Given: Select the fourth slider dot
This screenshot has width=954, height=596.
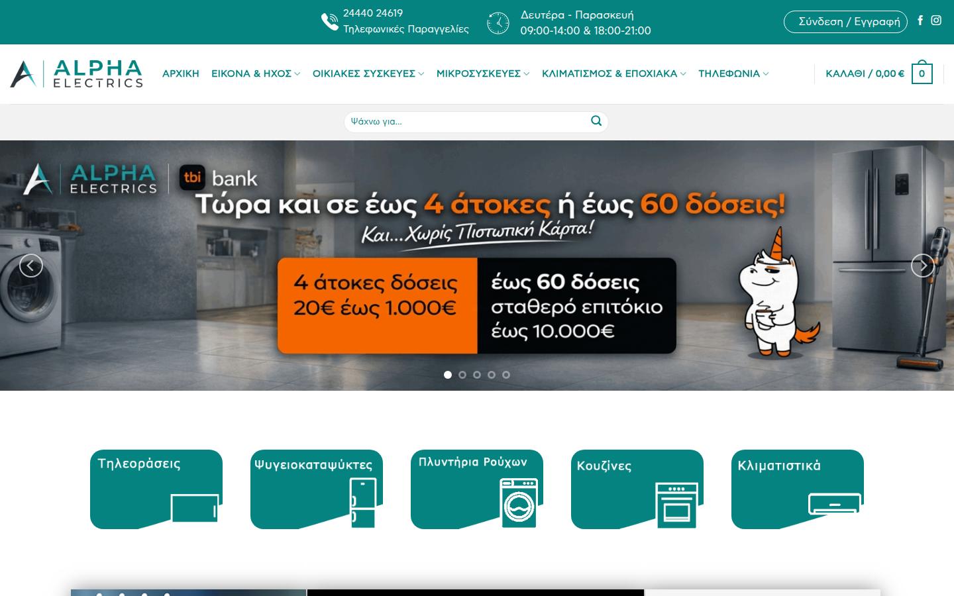Looking at the screenshot, I should 492,375.
